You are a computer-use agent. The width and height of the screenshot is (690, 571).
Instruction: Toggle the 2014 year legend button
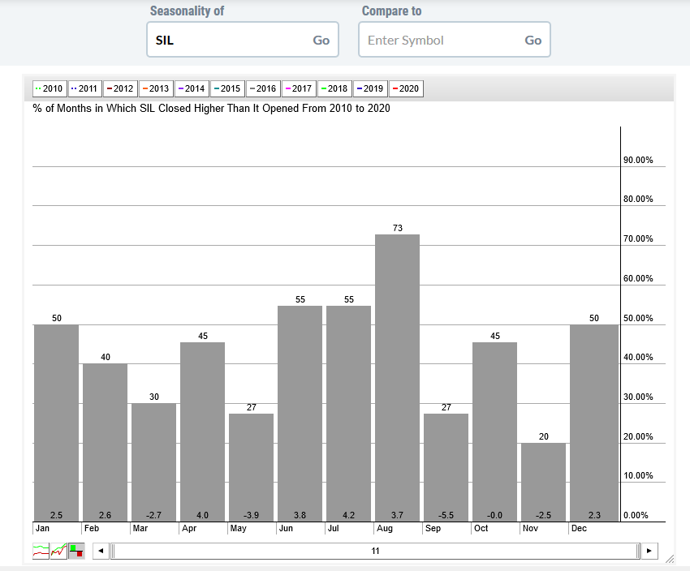pyautogui.click(x=192, y=88)
